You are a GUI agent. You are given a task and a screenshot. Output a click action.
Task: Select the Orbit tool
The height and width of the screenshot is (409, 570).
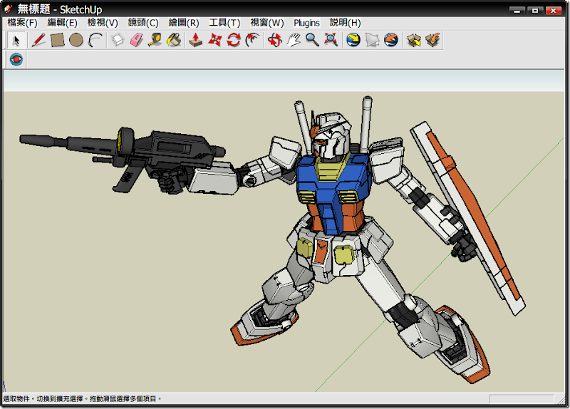point(275,40)
